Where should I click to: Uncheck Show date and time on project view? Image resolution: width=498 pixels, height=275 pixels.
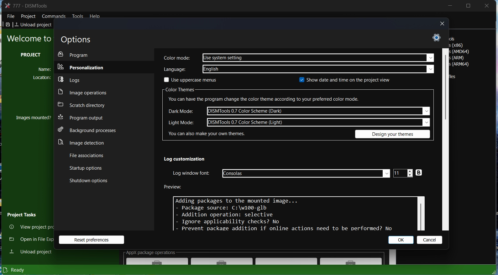click(x=302, y=80)
